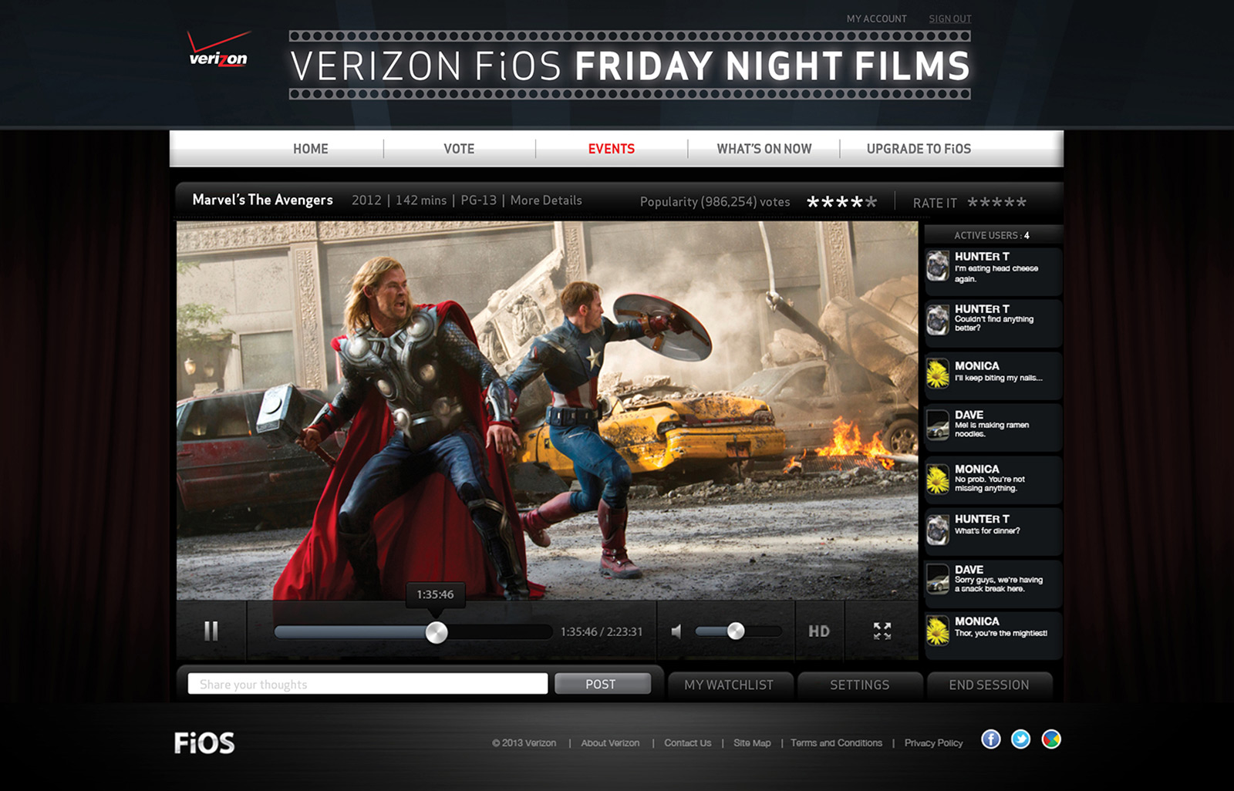This screenshot has width=1234, height=791.
Task: Pause the movie playback
Action: 211,631
